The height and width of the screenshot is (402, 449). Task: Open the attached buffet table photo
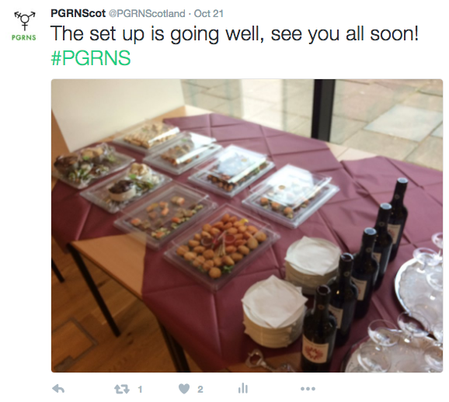coord(247,226)
